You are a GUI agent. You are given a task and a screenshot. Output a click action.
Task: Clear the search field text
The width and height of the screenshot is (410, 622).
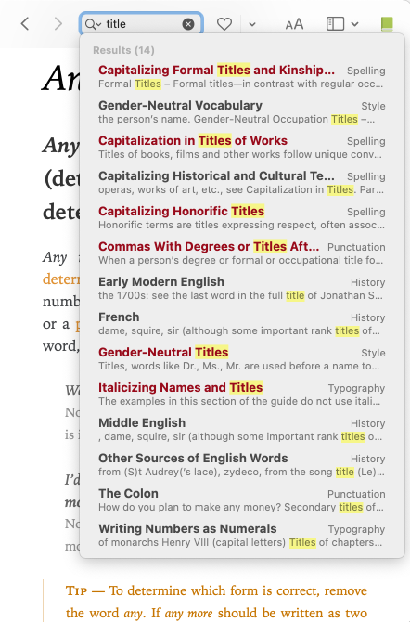point(188,24)
